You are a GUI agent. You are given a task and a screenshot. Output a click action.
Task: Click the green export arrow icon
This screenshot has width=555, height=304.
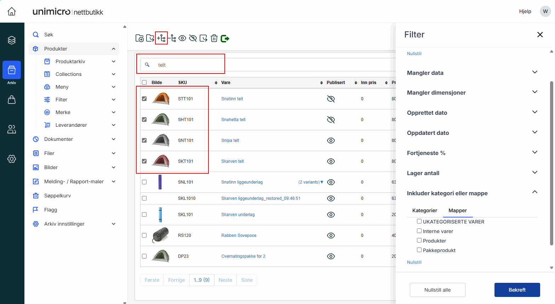pyautogui.click(x=225, y=38)
